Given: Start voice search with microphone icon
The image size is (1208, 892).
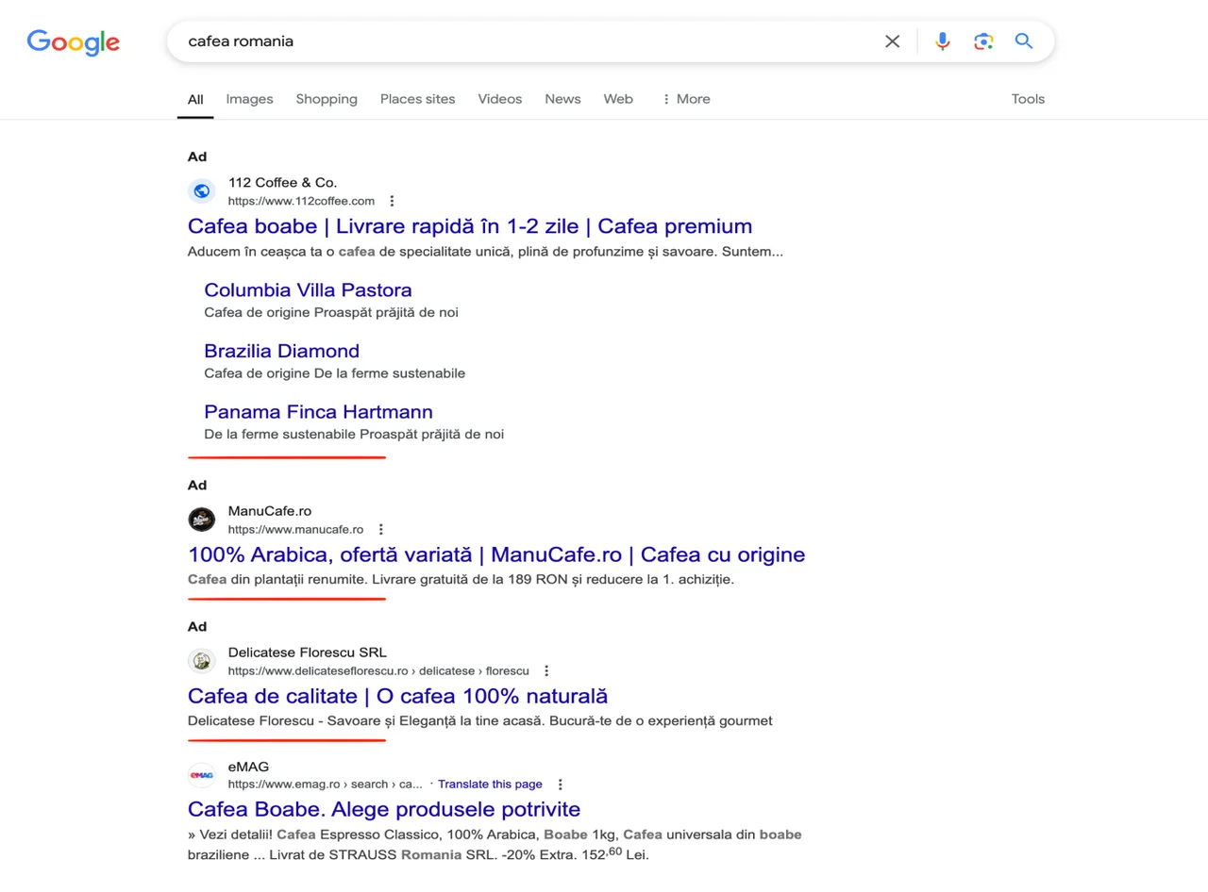Looking at the screenshot, I should [x=942, y=41].
